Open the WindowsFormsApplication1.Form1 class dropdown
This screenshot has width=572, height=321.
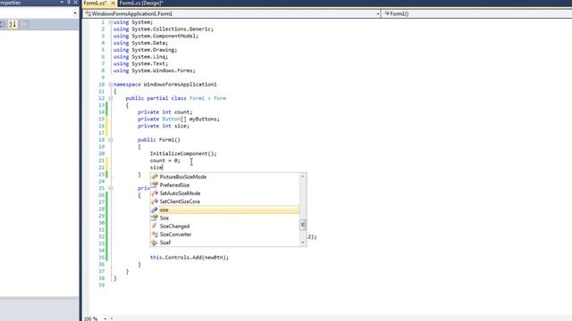pyautogui.click(x=377, y=14)
